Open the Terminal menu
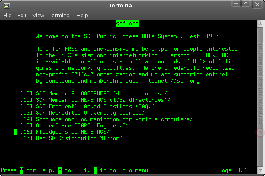Image resolution: width=265 pixels, height=176 pixels. point(60,16)
